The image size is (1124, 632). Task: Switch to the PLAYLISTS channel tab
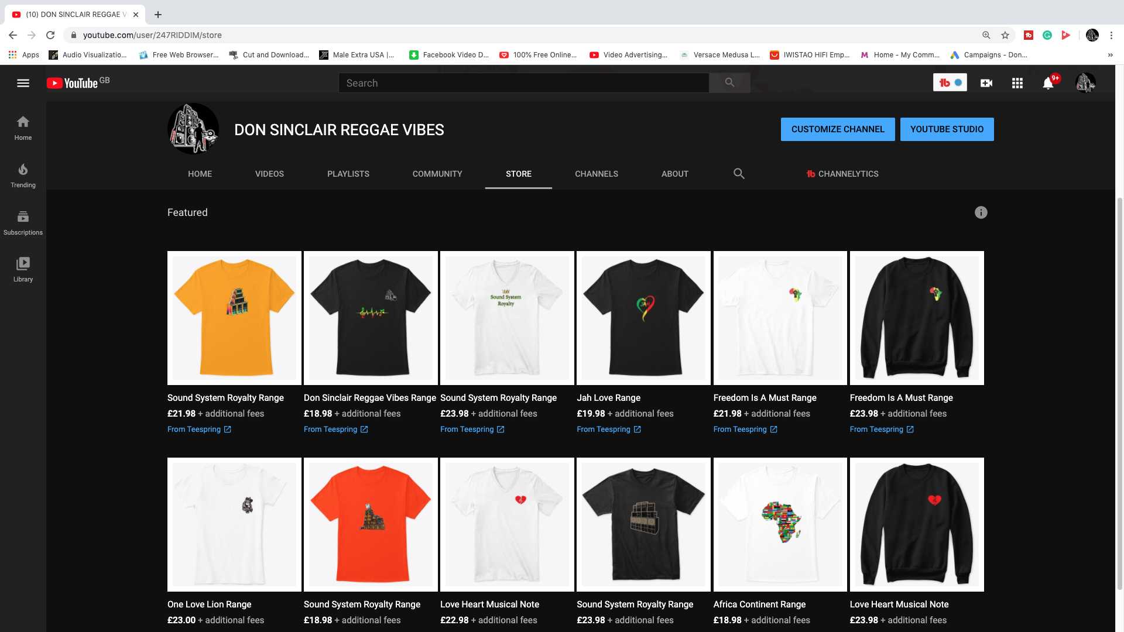(x=348, y=174)
